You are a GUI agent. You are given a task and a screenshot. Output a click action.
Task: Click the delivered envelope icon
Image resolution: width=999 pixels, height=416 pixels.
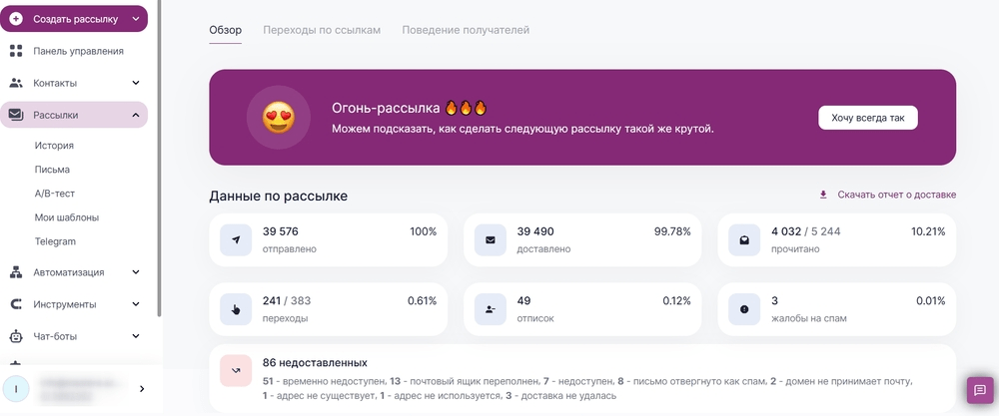pos(490,240)
